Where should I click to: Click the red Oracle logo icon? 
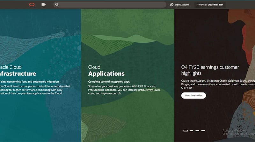32,4
